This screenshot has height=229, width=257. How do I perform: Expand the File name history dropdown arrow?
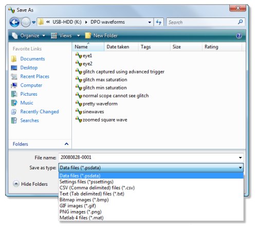240,157
